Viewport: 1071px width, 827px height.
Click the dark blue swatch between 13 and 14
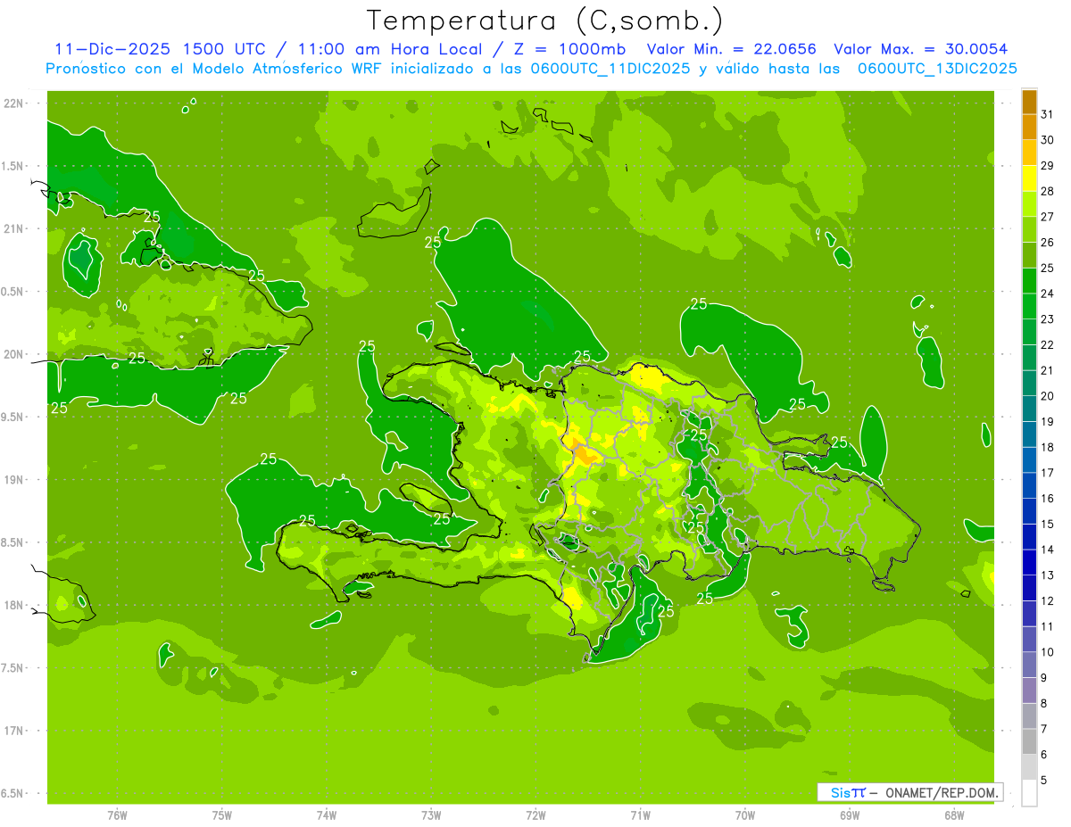[x=1029, y=562]
